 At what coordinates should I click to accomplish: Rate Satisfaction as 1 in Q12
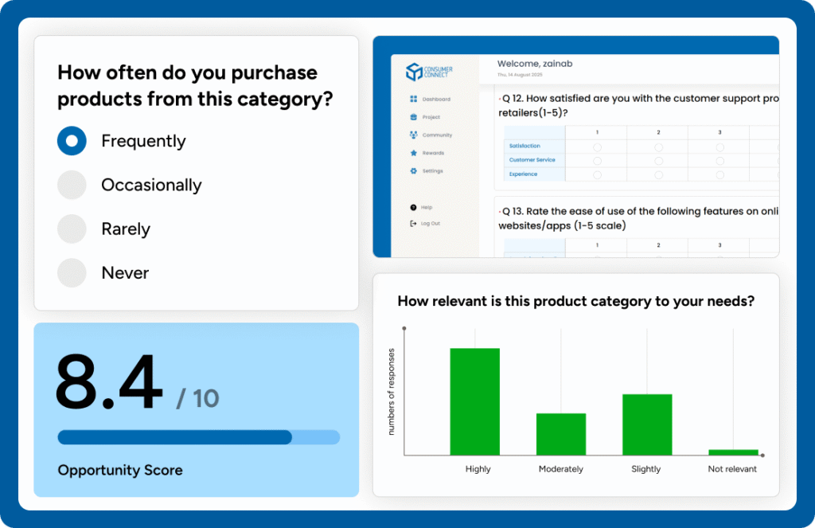(597, 147)
